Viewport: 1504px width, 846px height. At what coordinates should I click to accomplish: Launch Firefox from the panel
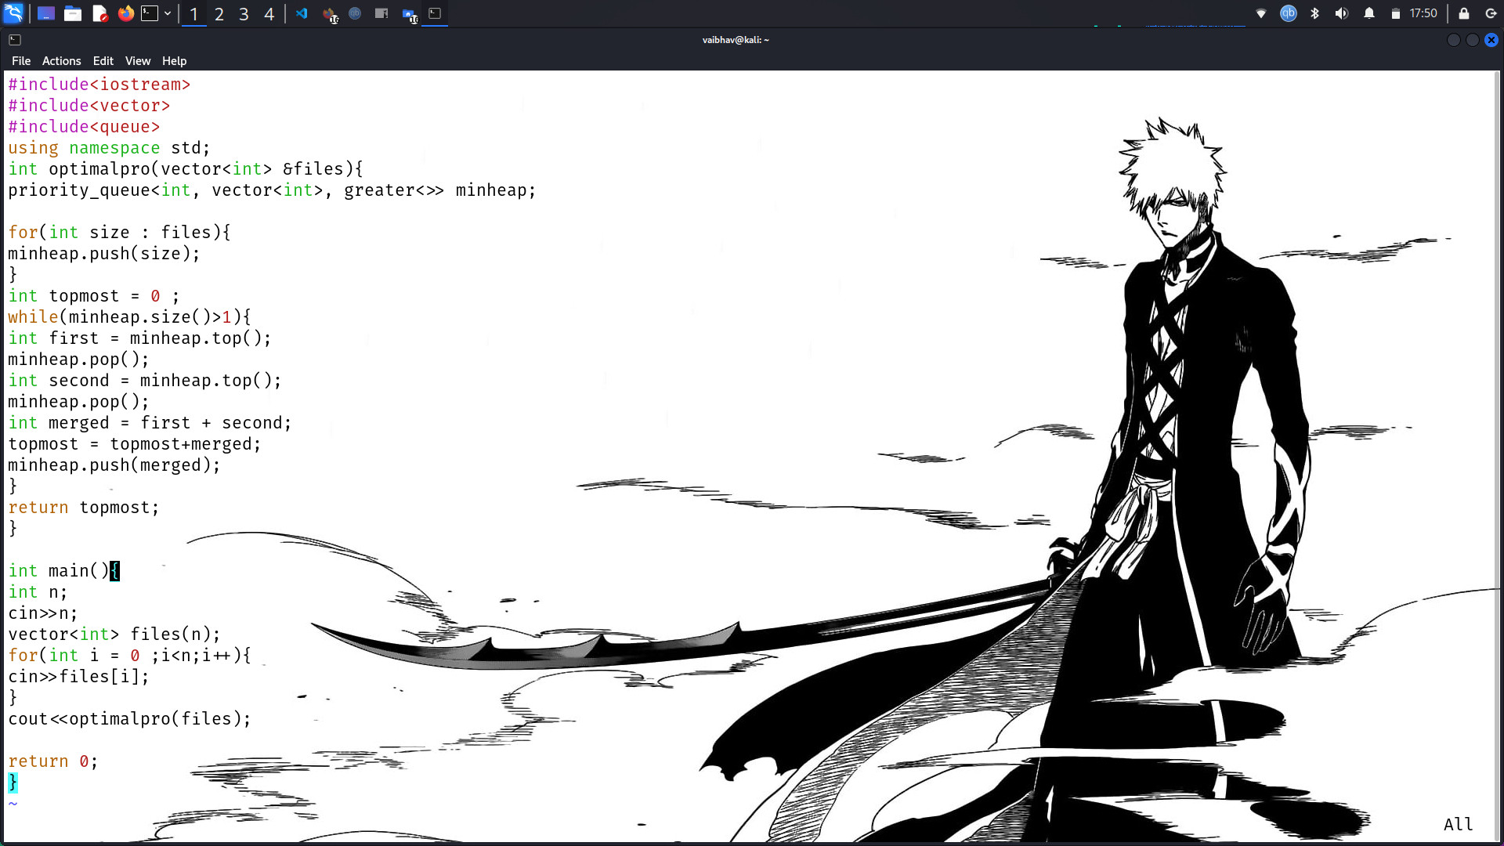point(125,13)
